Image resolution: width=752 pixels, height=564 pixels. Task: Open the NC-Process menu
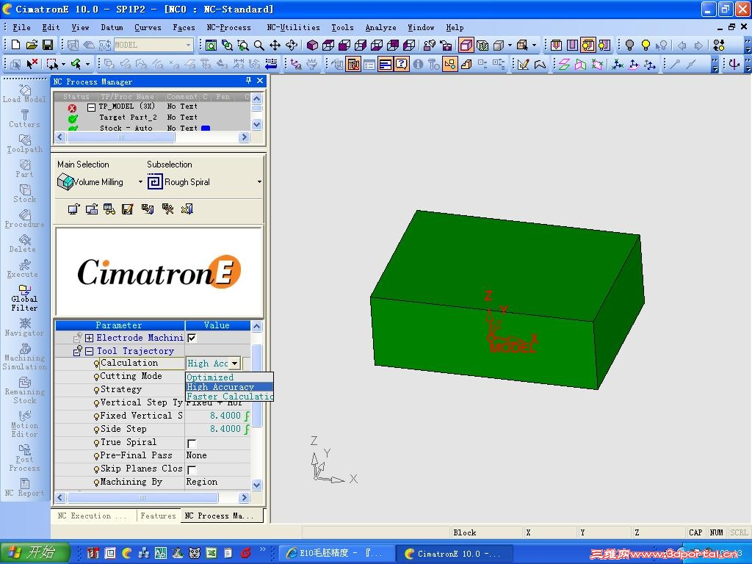click(x=229, y=27)
